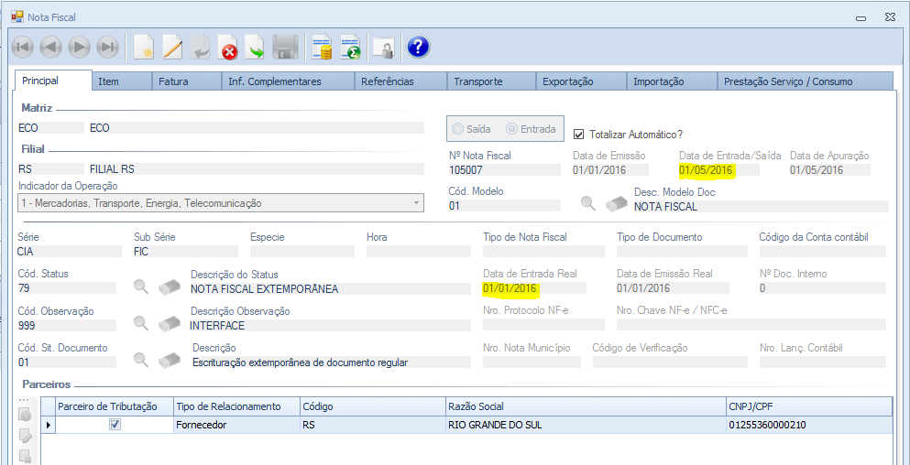910x465 pixels.
Task: Open the blue help question mark
Action: click(x=418, y=47)
